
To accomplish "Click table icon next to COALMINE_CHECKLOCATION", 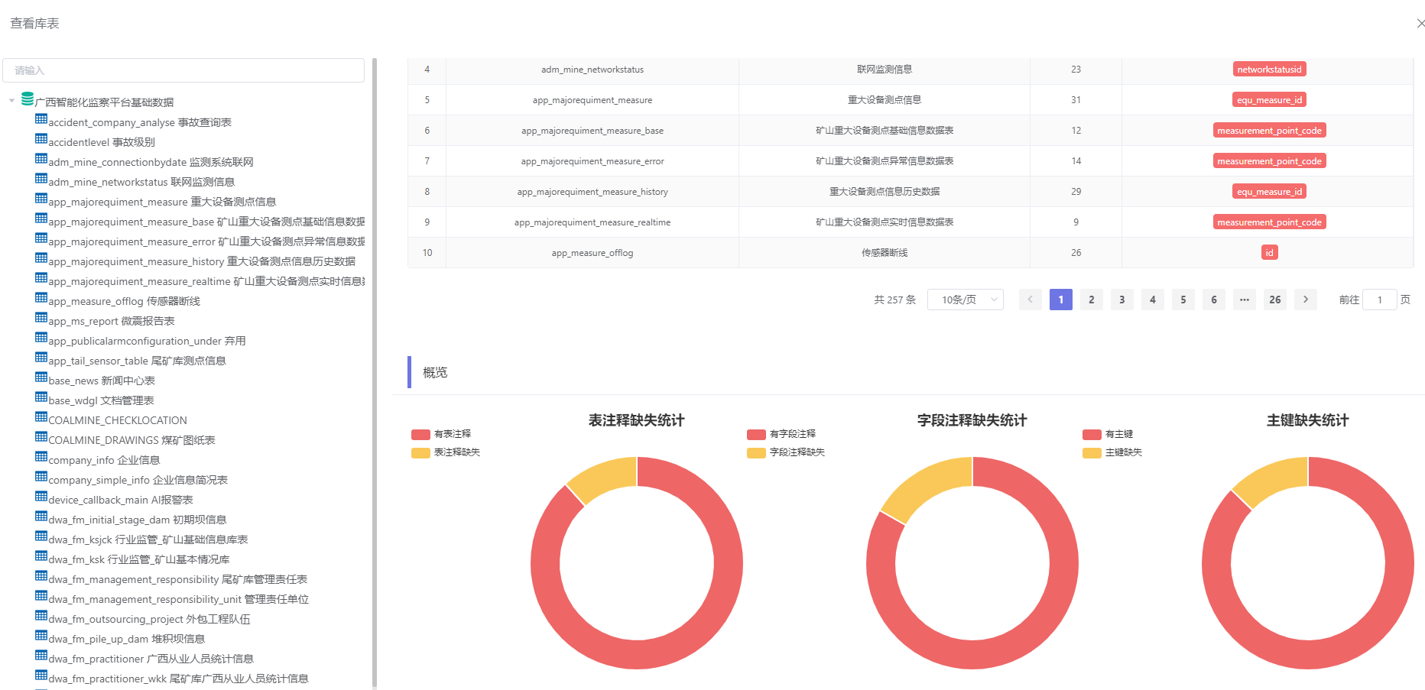I will point(41,417).
